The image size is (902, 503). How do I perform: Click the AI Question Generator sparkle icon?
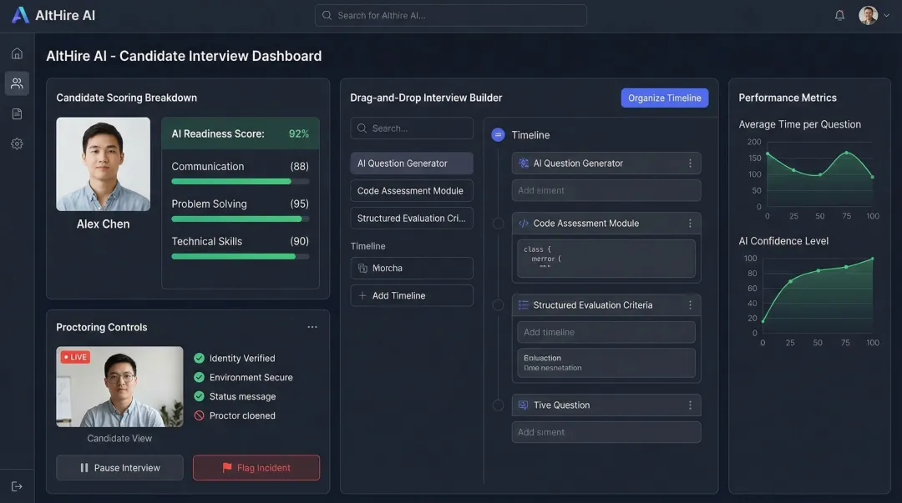point(524,163)
